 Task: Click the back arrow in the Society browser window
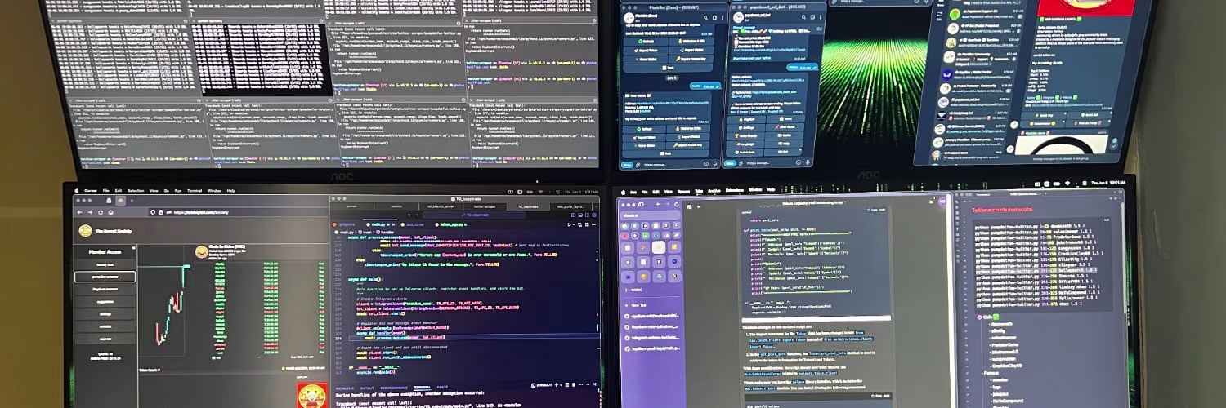tap(80, 212)
